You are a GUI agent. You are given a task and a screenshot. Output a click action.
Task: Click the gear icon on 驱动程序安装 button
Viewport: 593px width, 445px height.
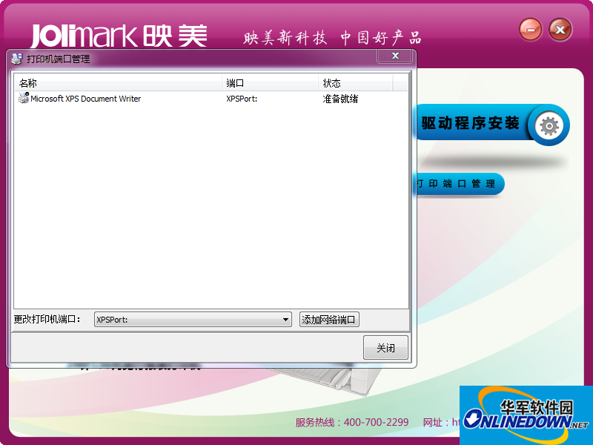click(x=548, y=126)
